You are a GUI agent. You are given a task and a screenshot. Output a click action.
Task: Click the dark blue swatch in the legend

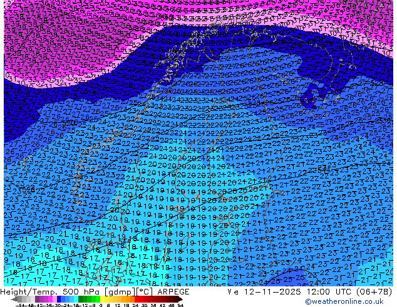point(59,299)
